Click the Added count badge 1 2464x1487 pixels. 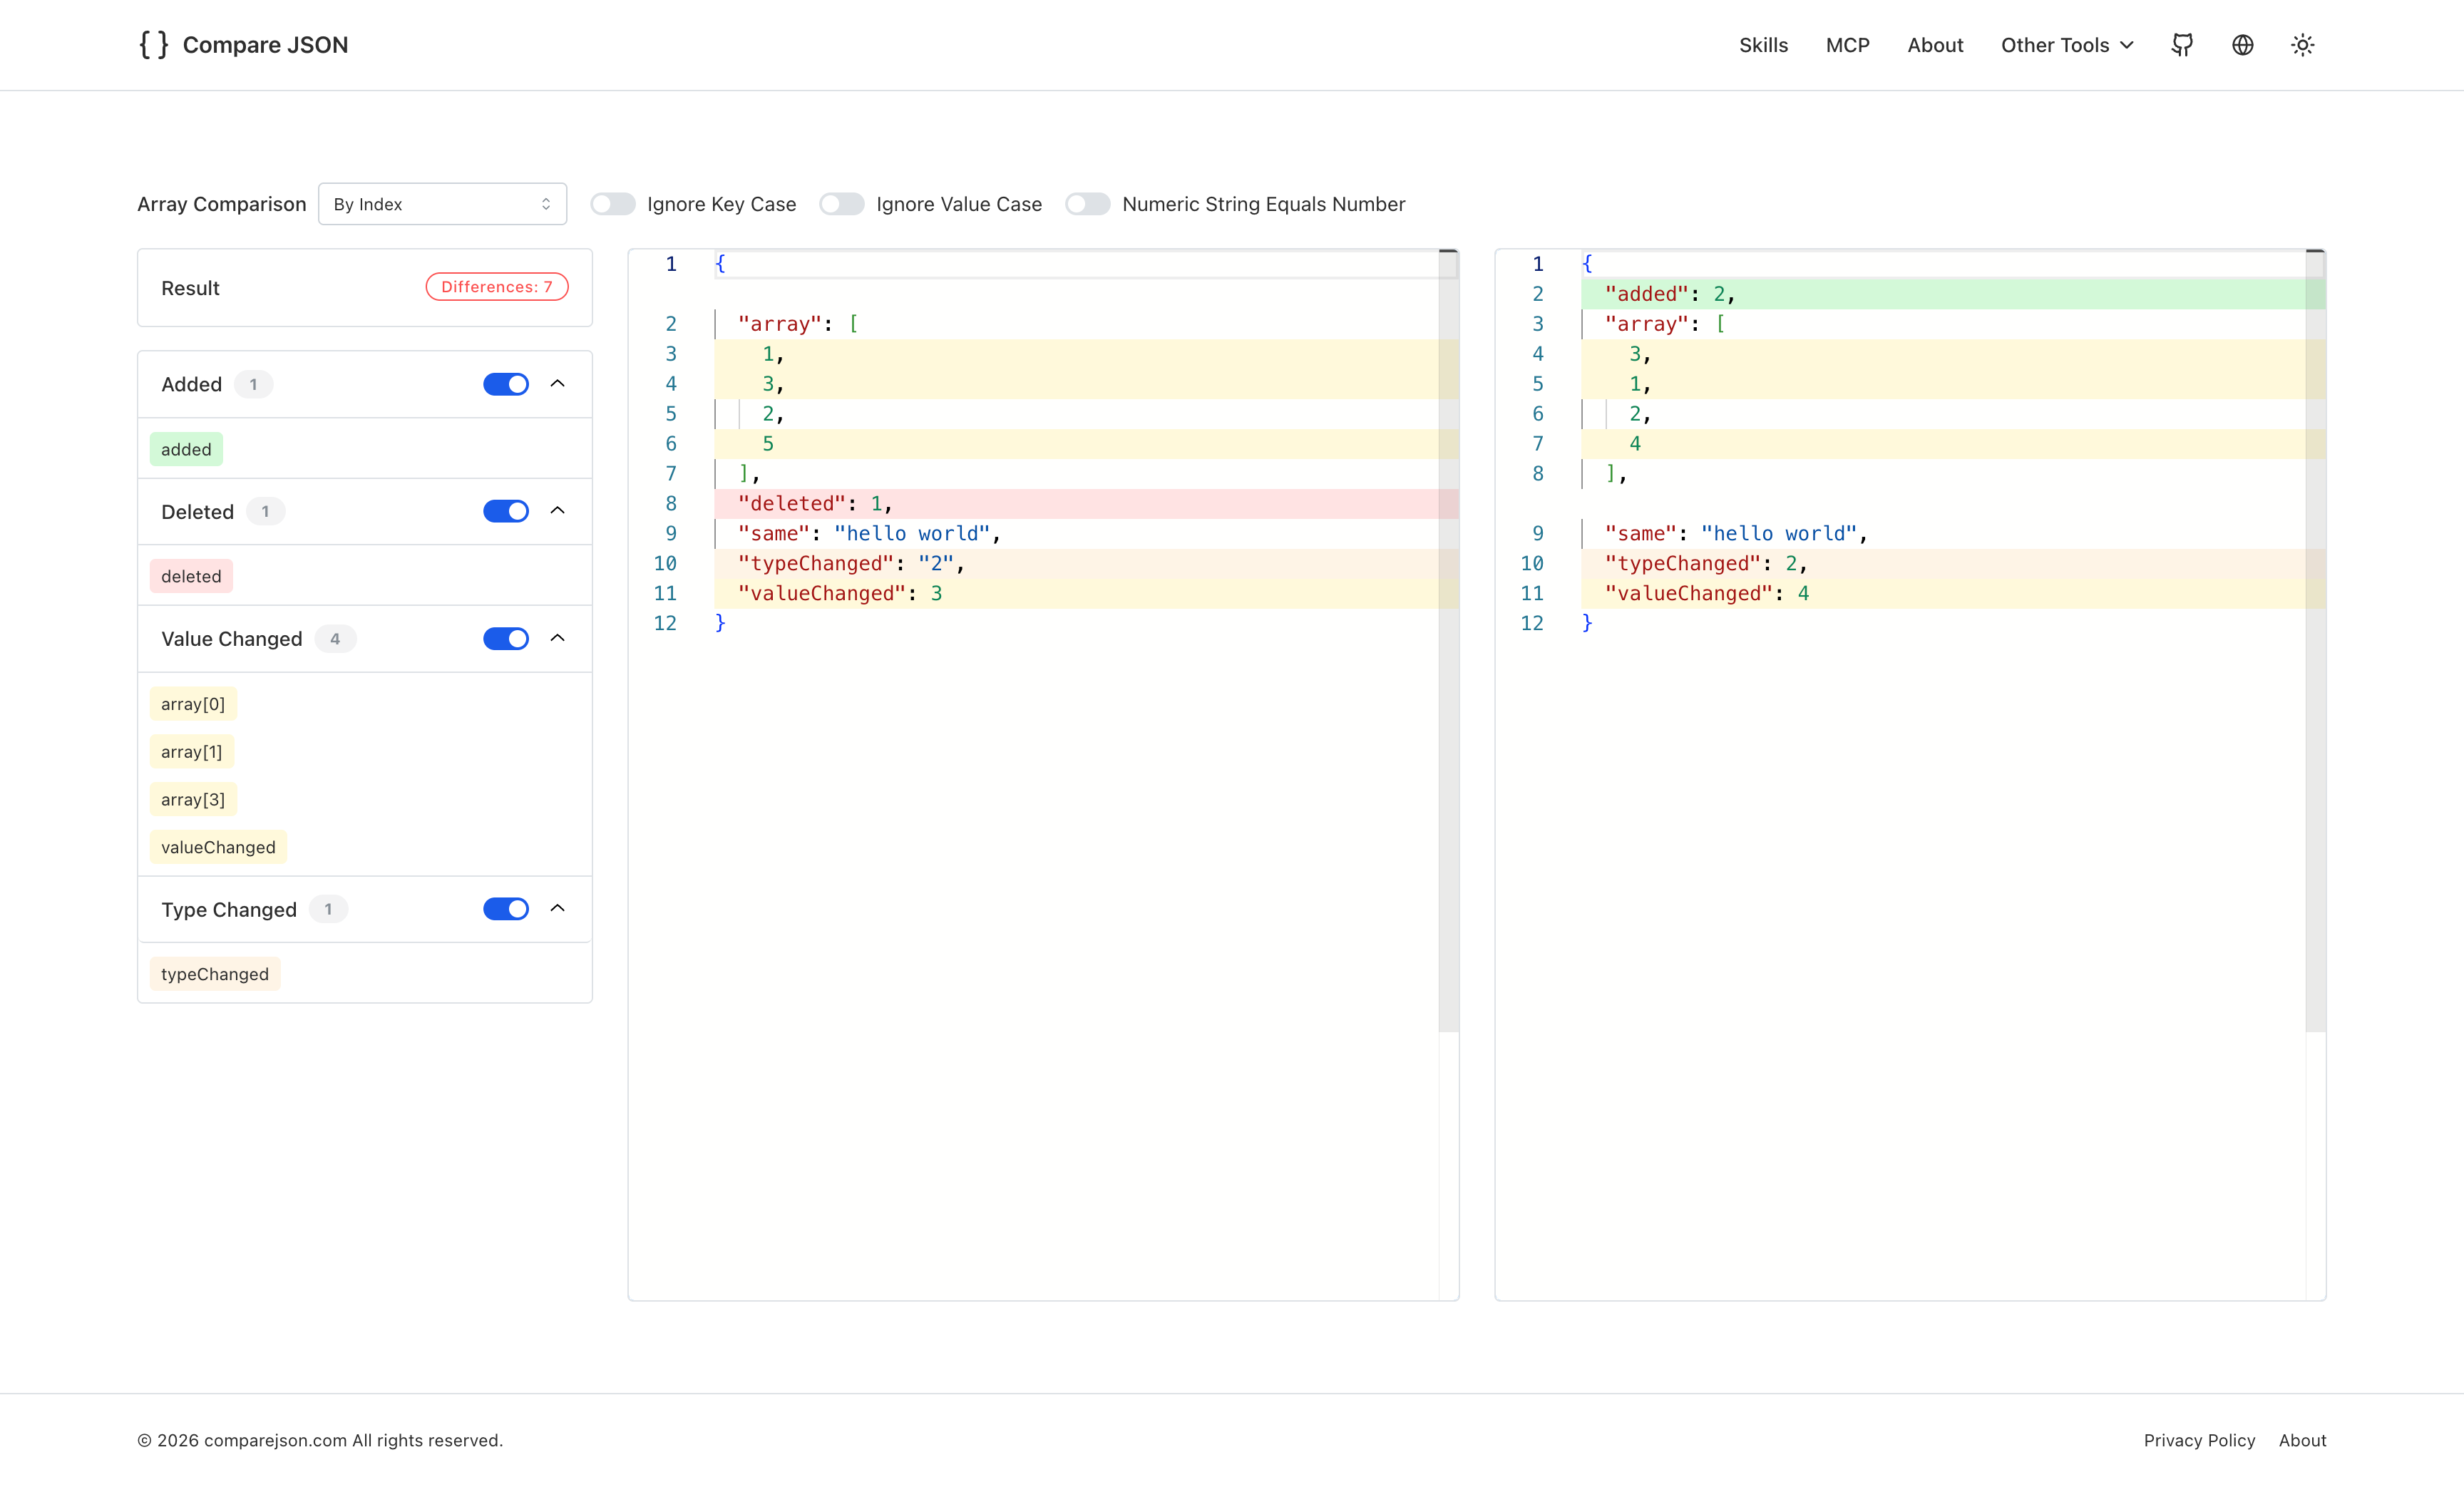pos(253,384)
